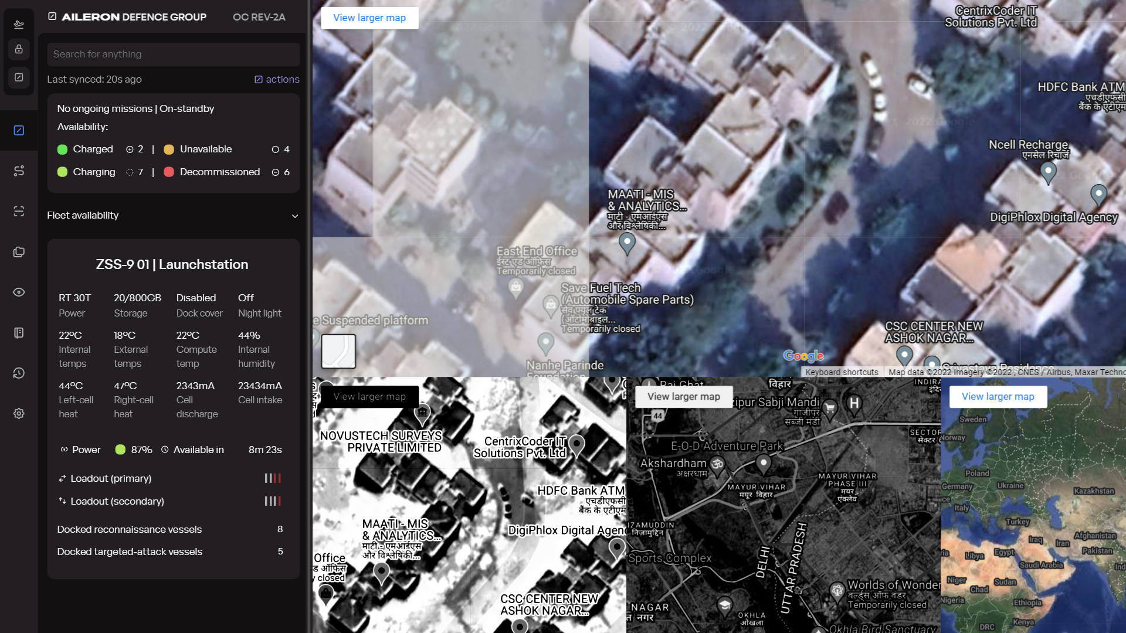
Task: Click the plane takeoff icon in sidebar
Action: pos(19,24)
